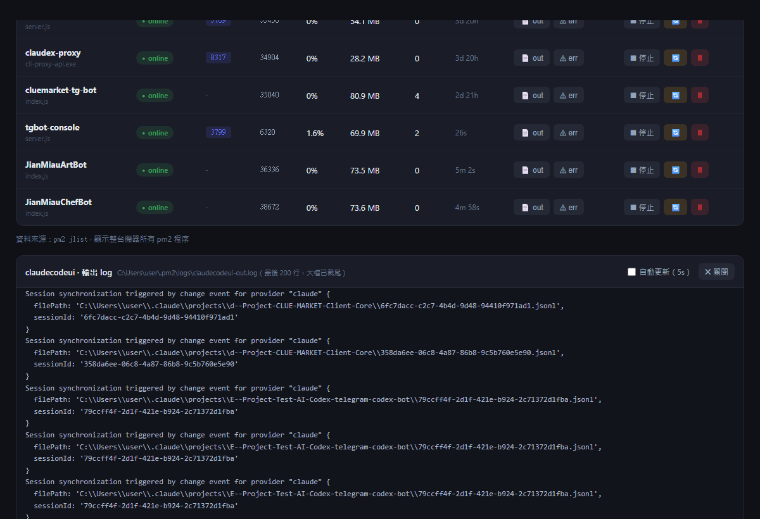
Task: Click uptime value 26s
Action: (x=461, y=133)
